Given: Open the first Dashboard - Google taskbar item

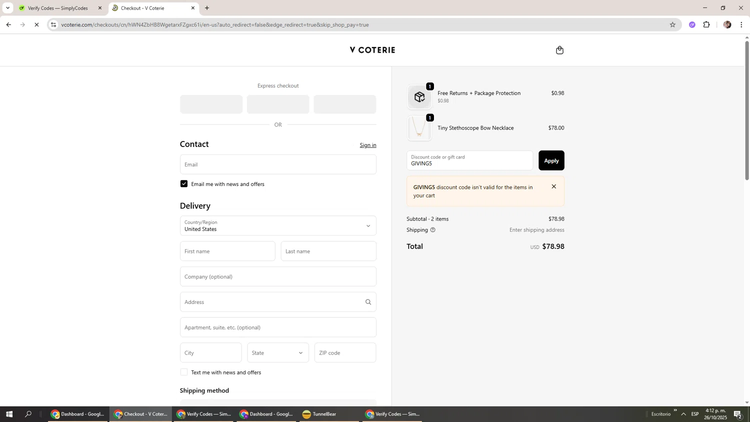Looking at the screenshot, I should (x=78, y=414).
